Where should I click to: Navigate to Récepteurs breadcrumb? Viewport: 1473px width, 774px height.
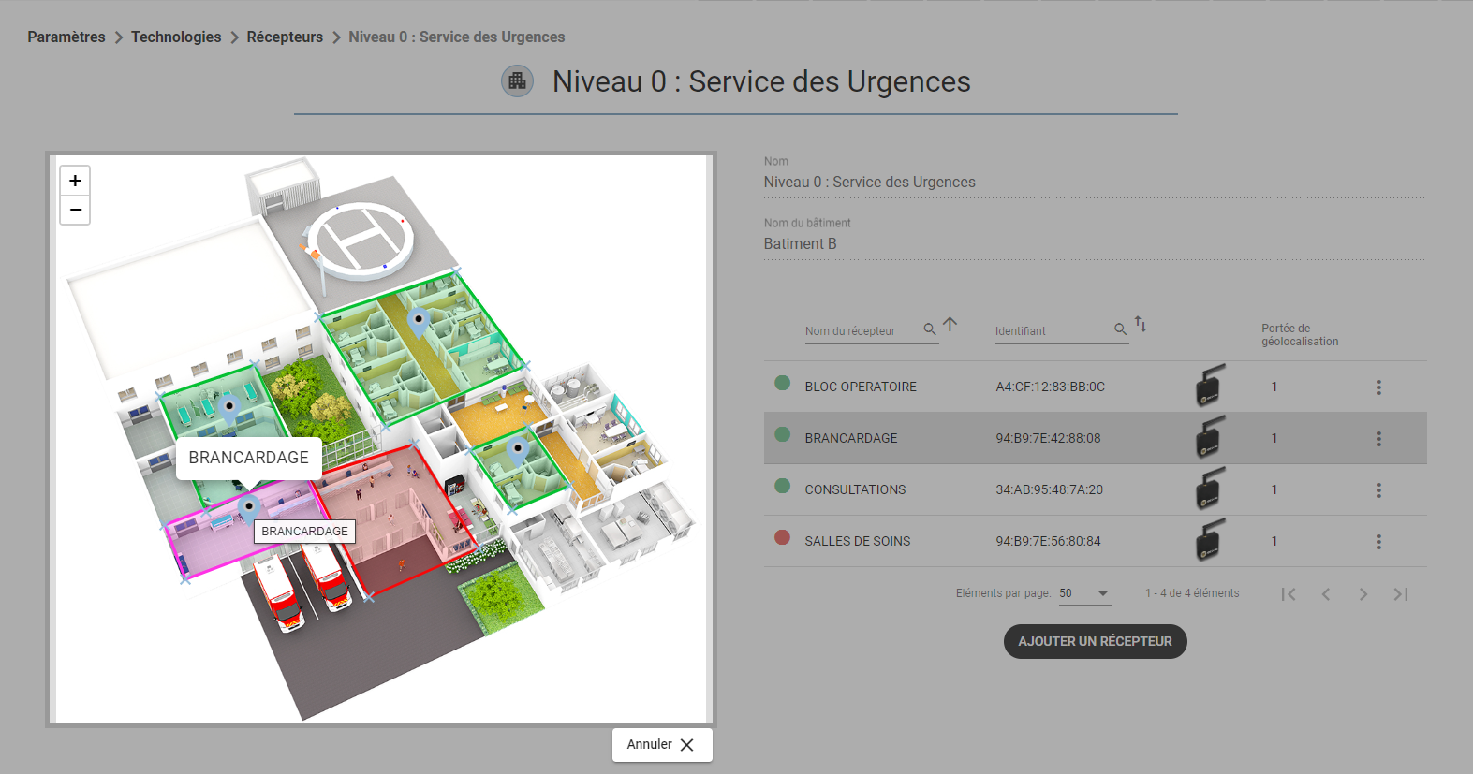click(285, 37)
